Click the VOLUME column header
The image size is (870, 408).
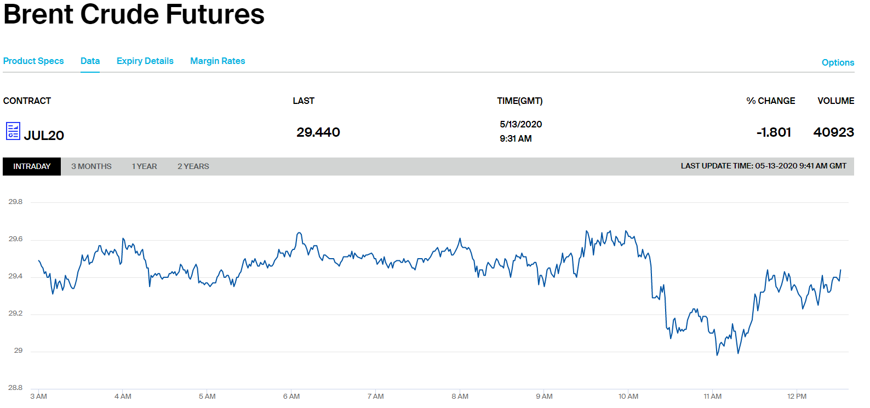[x=835, y=101]
